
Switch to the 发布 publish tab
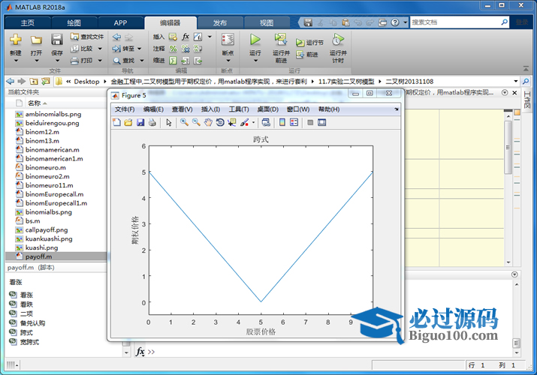(220, 23)
